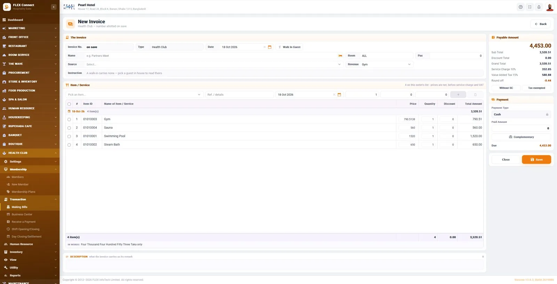Click the FLEX Connect logo icon

[x=7, y=7]
